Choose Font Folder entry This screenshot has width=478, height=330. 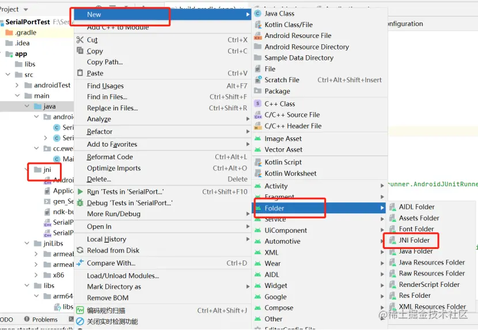click(x=430, y=229)
